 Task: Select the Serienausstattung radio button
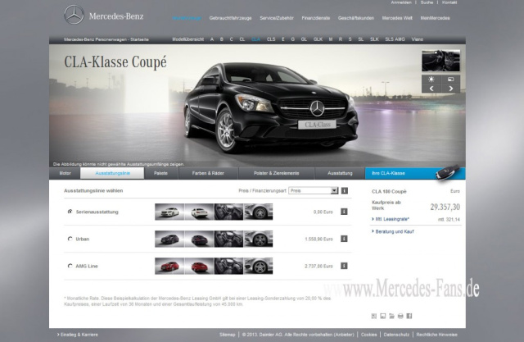coord(70,212)
